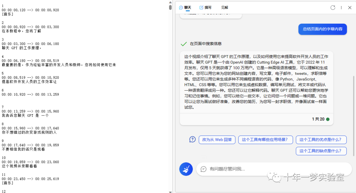Click the 在页面中搜索信息 status text
356x193 pixels.
(x=206, y=44)
